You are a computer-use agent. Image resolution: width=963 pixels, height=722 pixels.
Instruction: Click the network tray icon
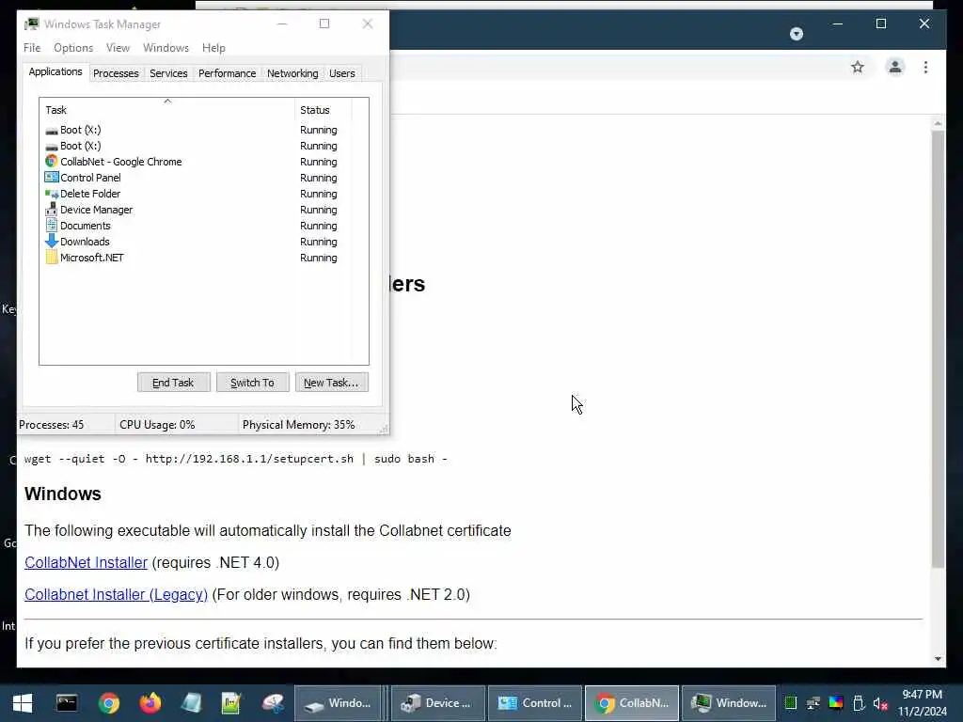point(813,703)
